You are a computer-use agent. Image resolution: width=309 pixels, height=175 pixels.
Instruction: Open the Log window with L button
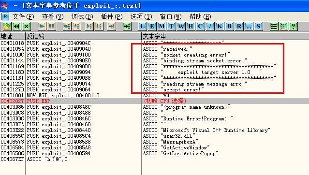click(x=142, y=26)
